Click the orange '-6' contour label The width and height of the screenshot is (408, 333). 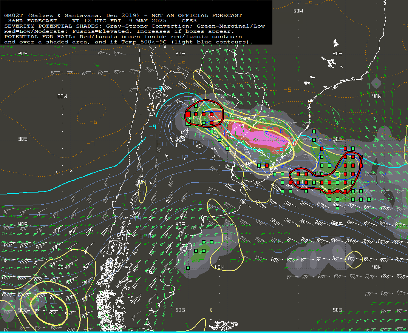(x=93, y=122)
